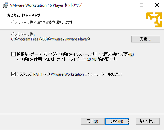The image size is (164, 130).
Task: Click the 変更... button
Action: 146,39
